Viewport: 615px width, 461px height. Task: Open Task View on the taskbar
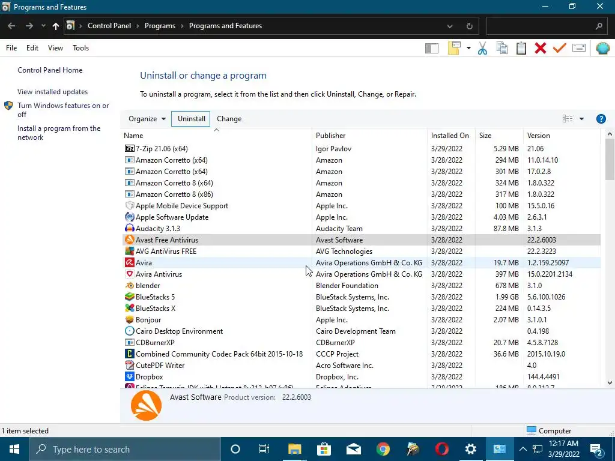pos(264,449)
